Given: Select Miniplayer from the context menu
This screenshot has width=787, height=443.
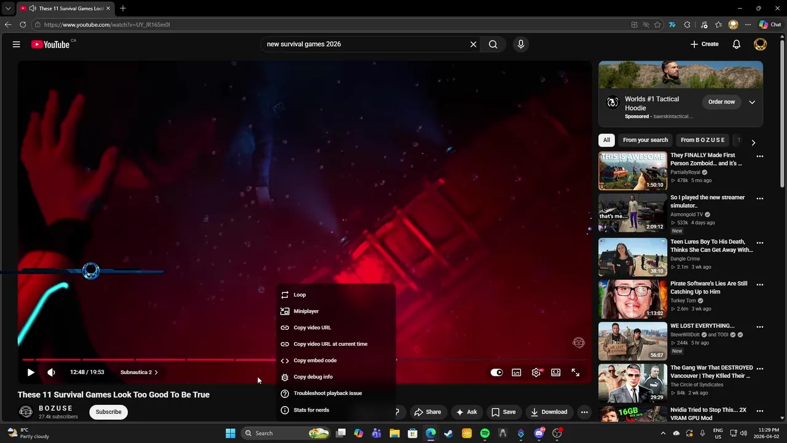Looking at the screenshot, I should (x=335, y=311).
